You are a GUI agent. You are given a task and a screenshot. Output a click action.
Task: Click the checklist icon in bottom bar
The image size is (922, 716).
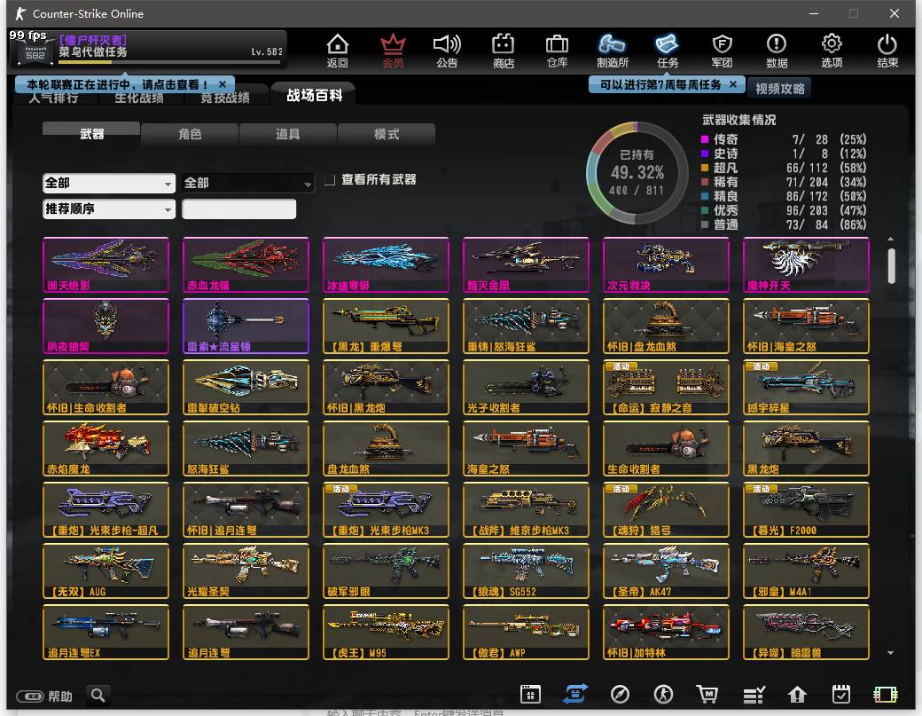tap(754, 695)
